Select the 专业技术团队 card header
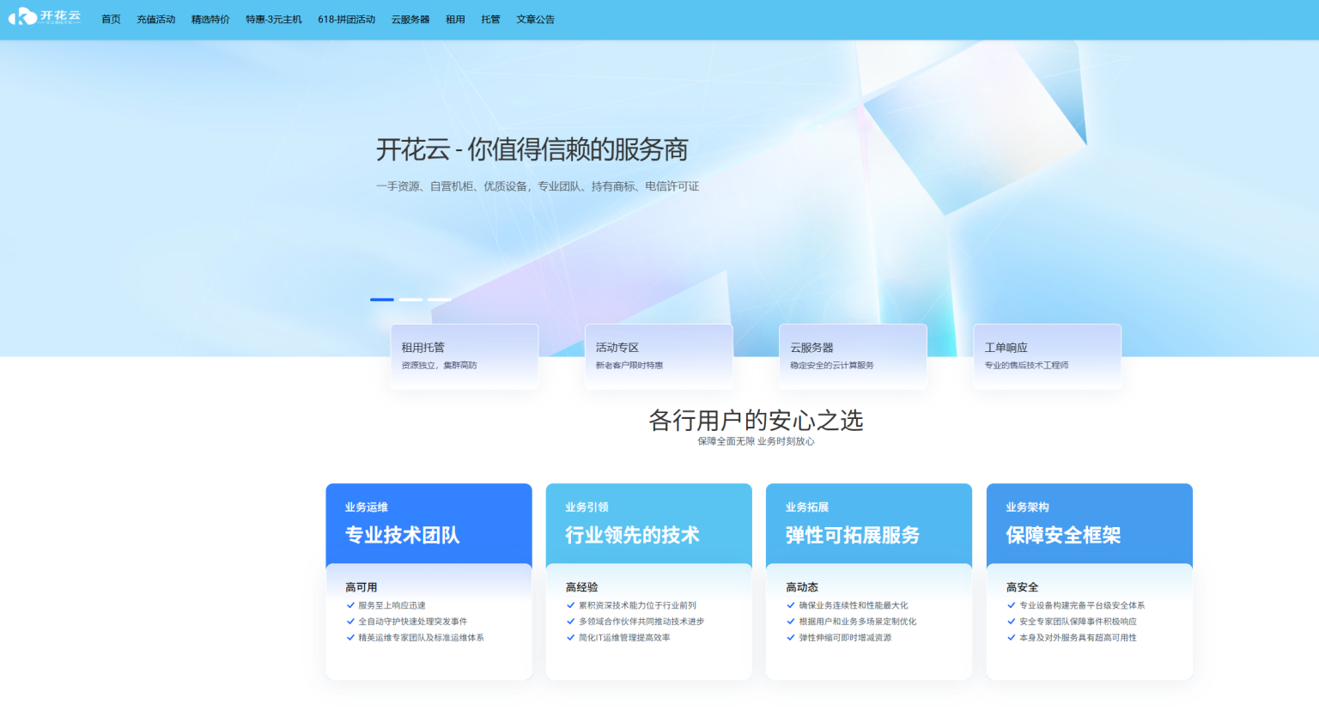This screenshot has height=710, width=1319. coord(429,524)
